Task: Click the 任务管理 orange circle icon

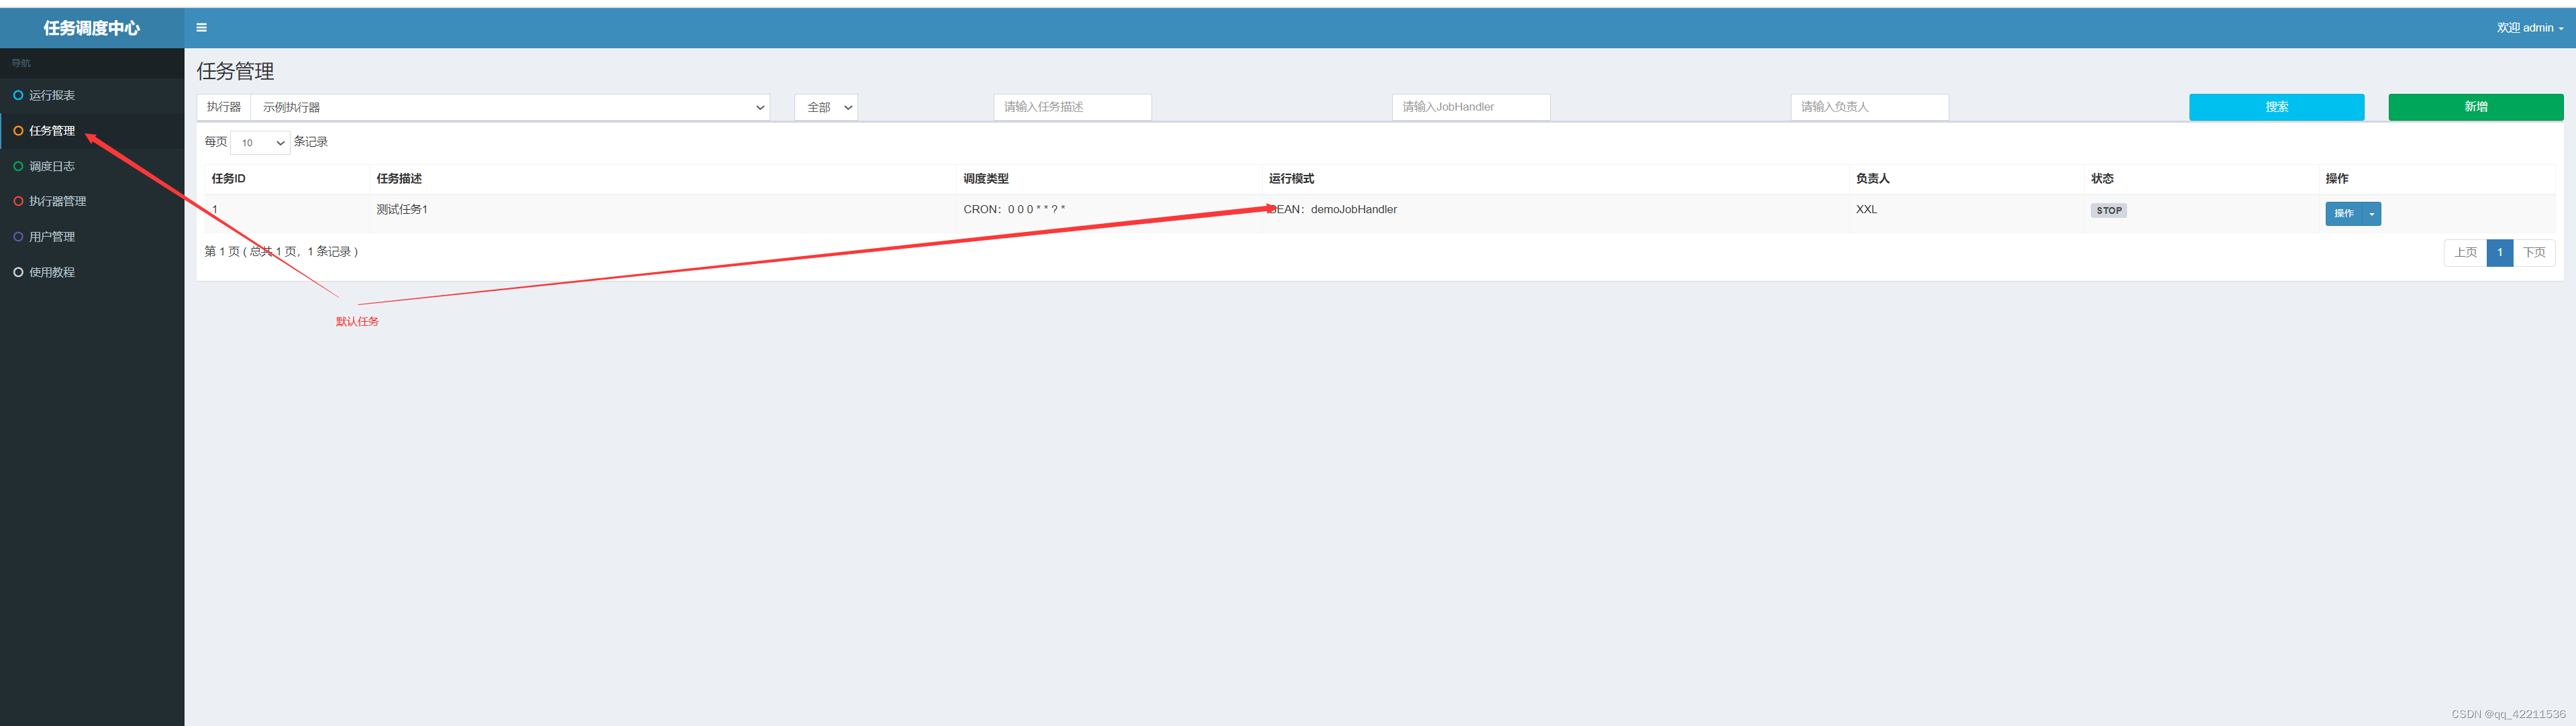Action: (x=18, y=131)
